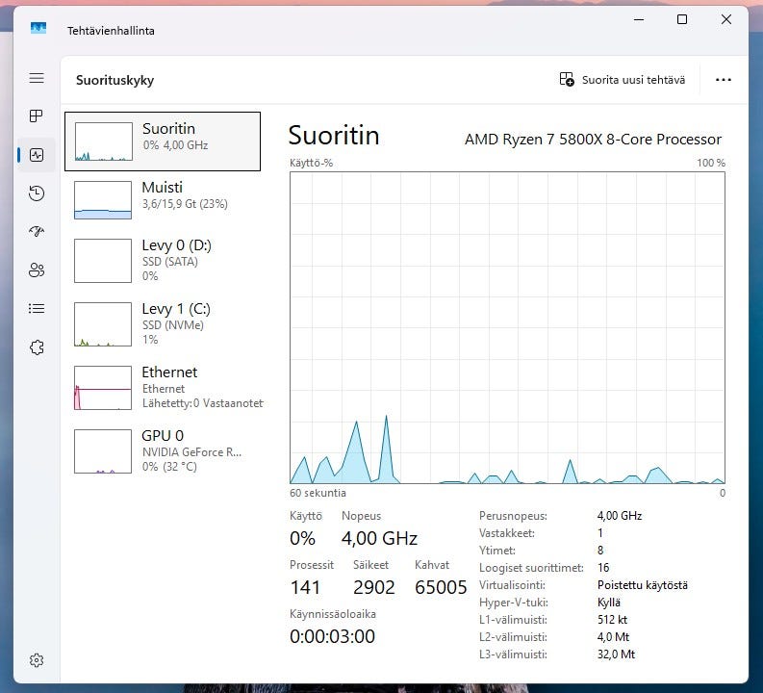
Task: Show Levy 1 (C:) disk performance
Action: tap(163, 323)
